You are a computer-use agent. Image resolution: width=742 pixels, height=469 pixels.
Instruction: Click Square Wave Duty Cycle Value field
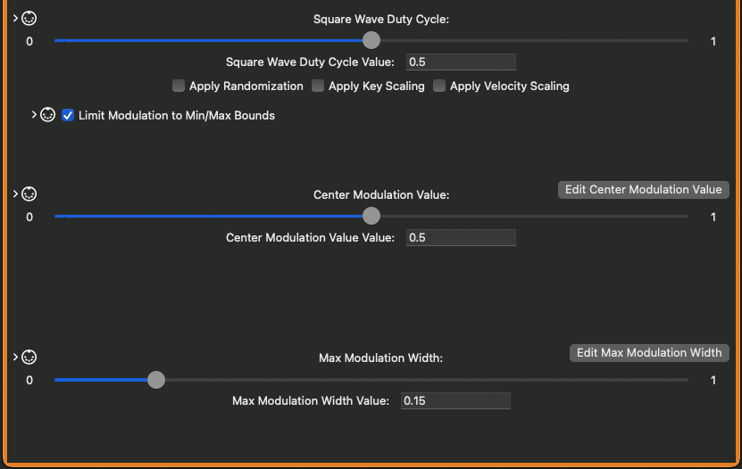pos(461,62)
